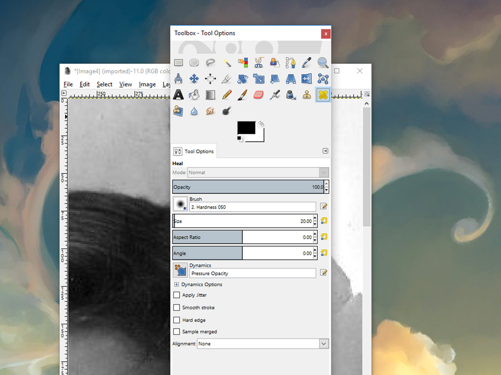Select the Color Picker eyedropper tool
The image size is (501, 375).
306,62
